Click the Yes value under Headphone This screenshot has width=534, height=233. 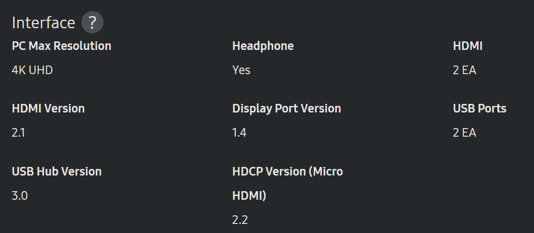(241, 70)
